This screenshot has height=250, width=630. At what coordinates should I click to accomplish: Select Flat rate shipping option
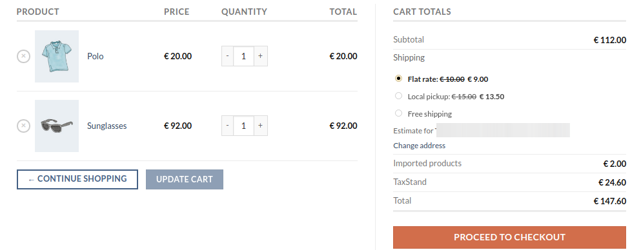click(398, 78)
